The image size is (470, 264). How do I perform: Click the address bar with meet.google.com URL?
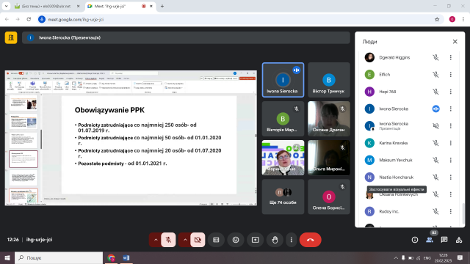click(240, 19)
